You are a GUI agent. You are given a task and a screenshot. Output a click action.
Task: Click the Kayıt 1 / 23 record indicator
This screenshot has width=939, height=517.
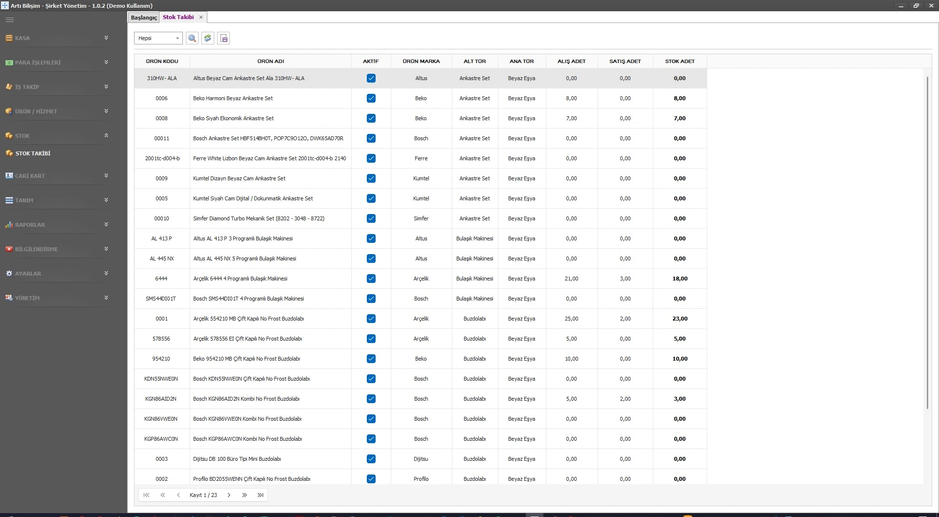click(203, 495)
